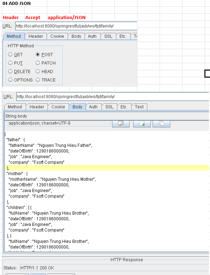Open the Header tab in upper panel
The image size is (210, 275).
[x=36, y=36]
